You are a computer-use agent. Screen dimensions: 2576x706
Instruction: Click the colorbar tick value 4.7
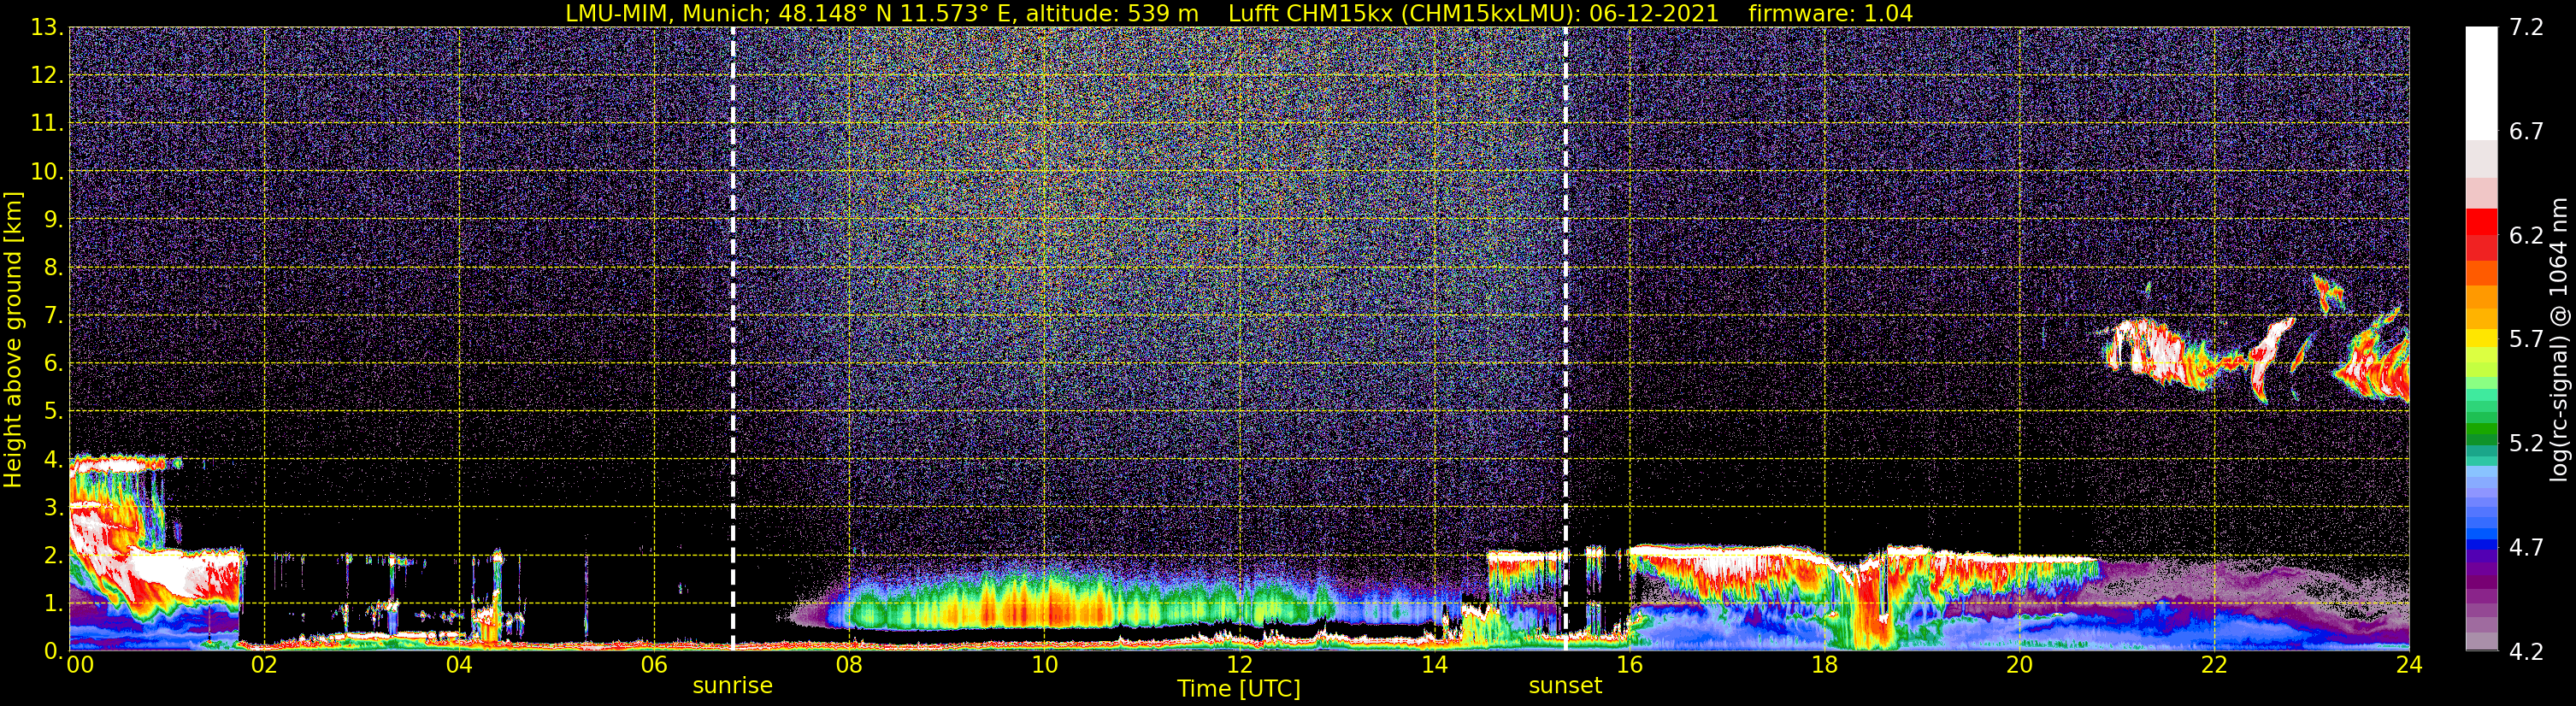coord(2526,548)
